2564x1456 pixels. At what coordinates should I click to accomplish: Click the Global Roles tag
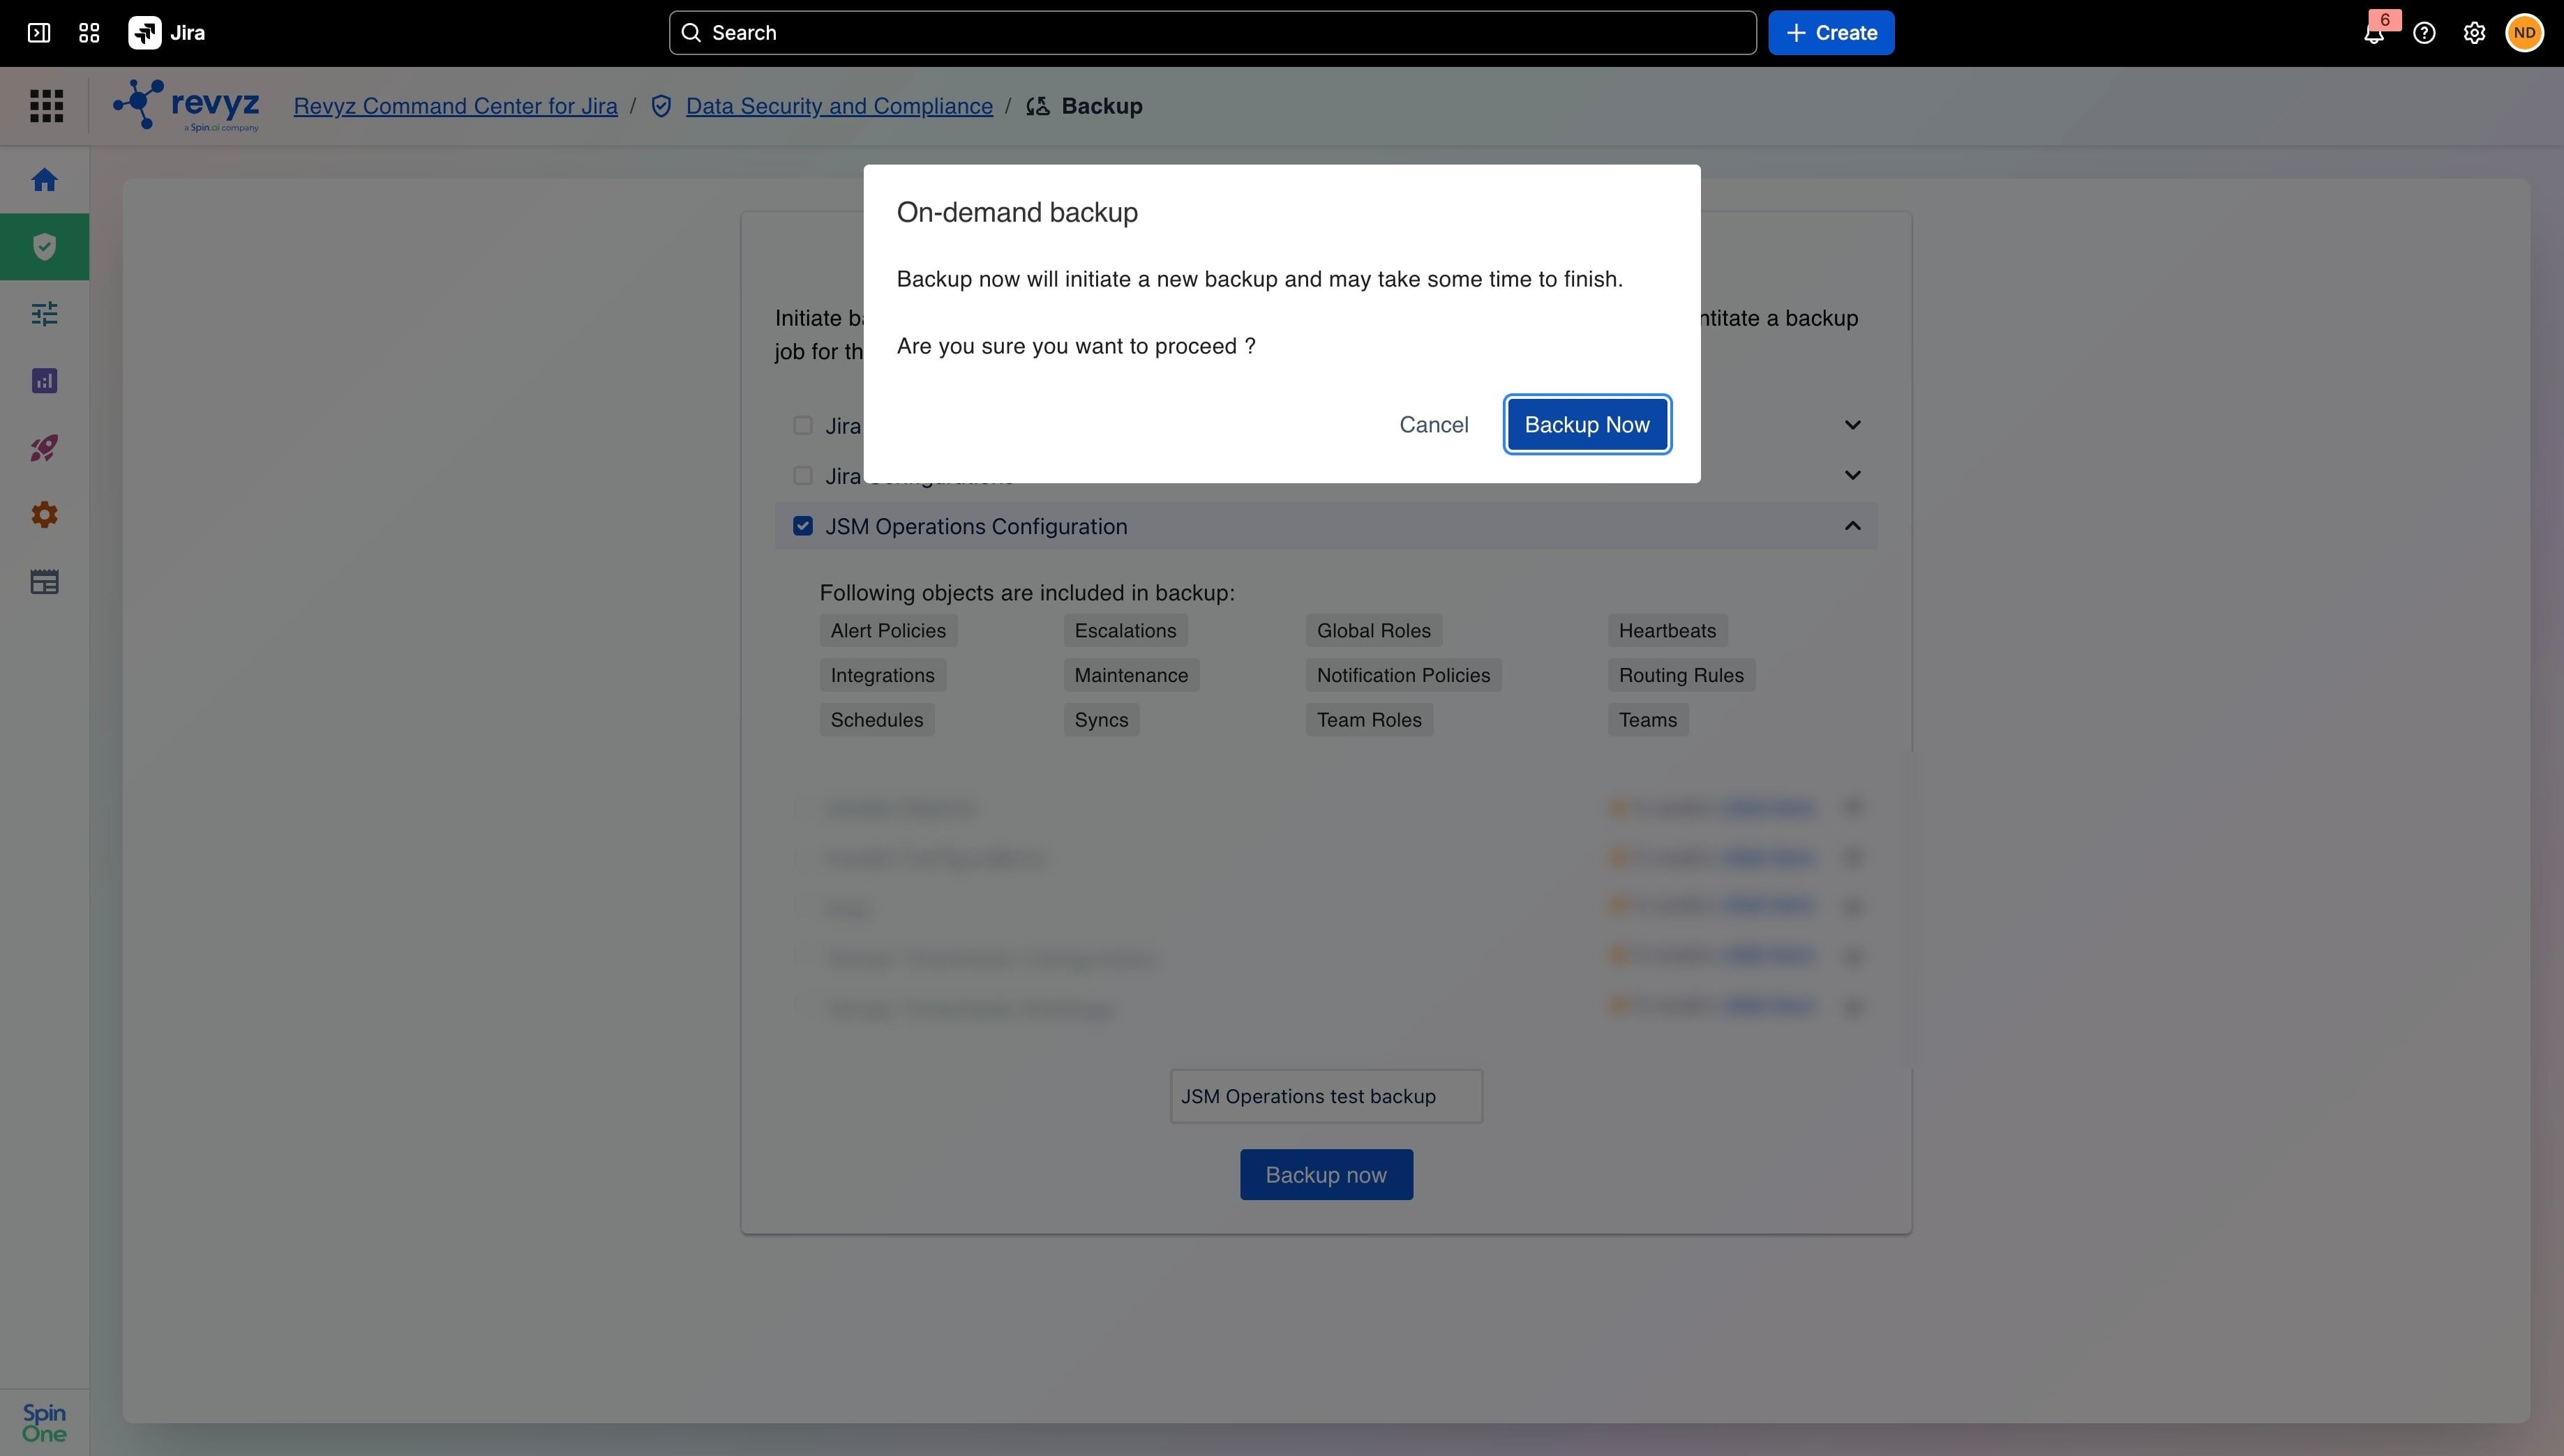(x=1374, y=631)
